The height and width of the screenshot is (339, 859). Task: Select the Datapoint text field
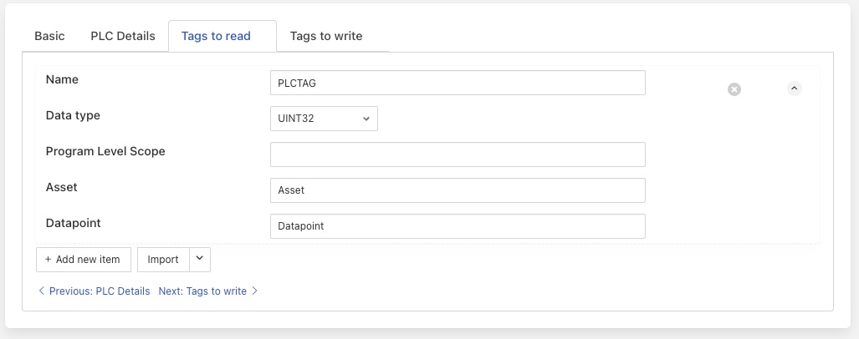[458, 226]
